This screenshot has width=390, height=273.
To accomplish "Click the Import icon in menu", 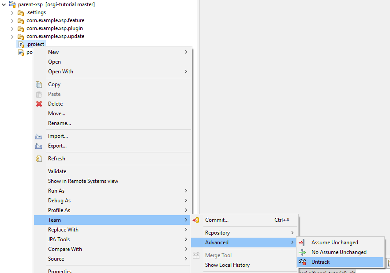I will click(x=39, y=136).
